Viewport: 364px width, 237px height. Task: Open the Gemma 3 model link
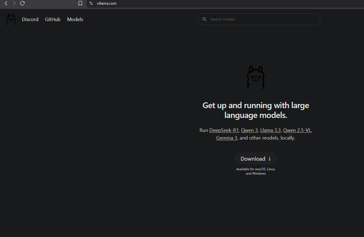(x=227, y=138)
